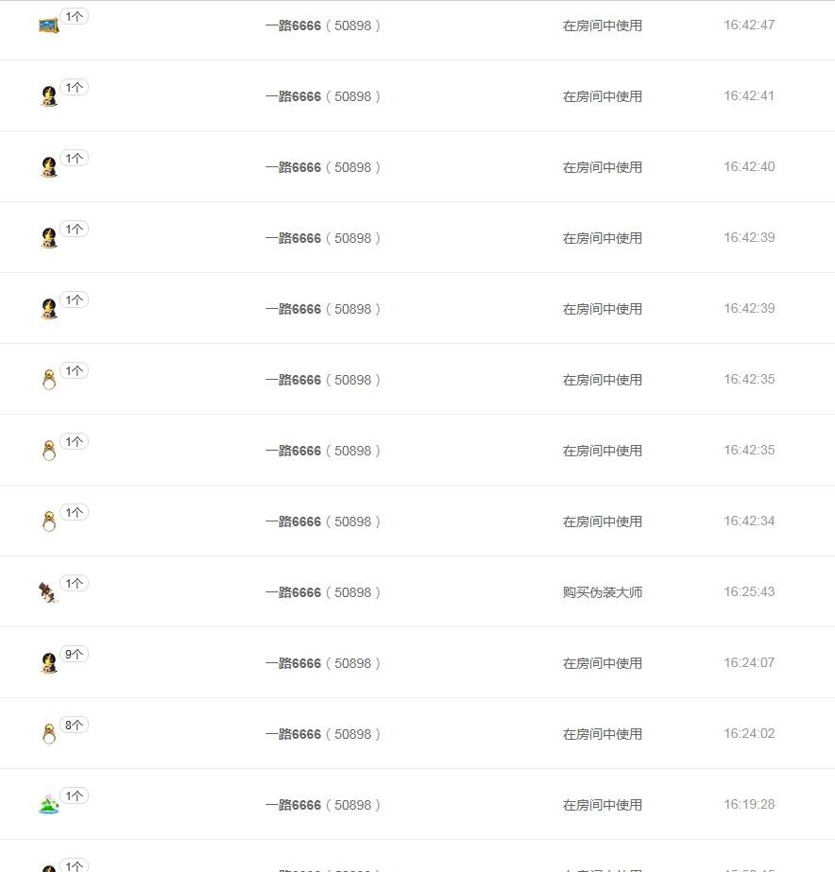Viewport: 835px width, 872px height.
Task: Open user 一路6666 in the 16:42:47 row
Action: (x=293, y=26)
